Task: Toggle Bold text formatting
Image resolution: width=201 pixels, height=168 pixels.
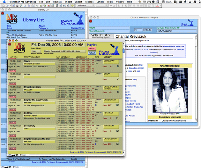Action: pos(119,6)
